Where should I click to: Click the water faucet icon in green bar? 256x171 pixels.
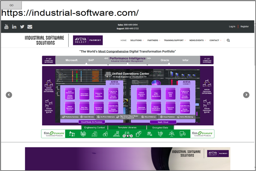(x=149, y=134)
